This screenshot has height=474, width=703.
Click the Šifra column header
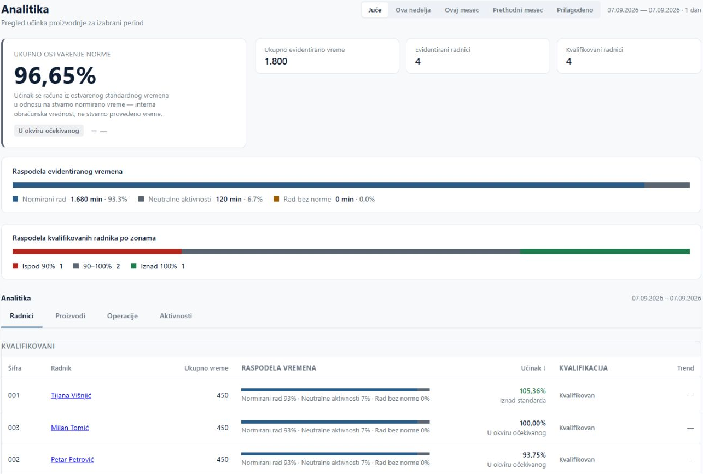[x=15, y=368]
